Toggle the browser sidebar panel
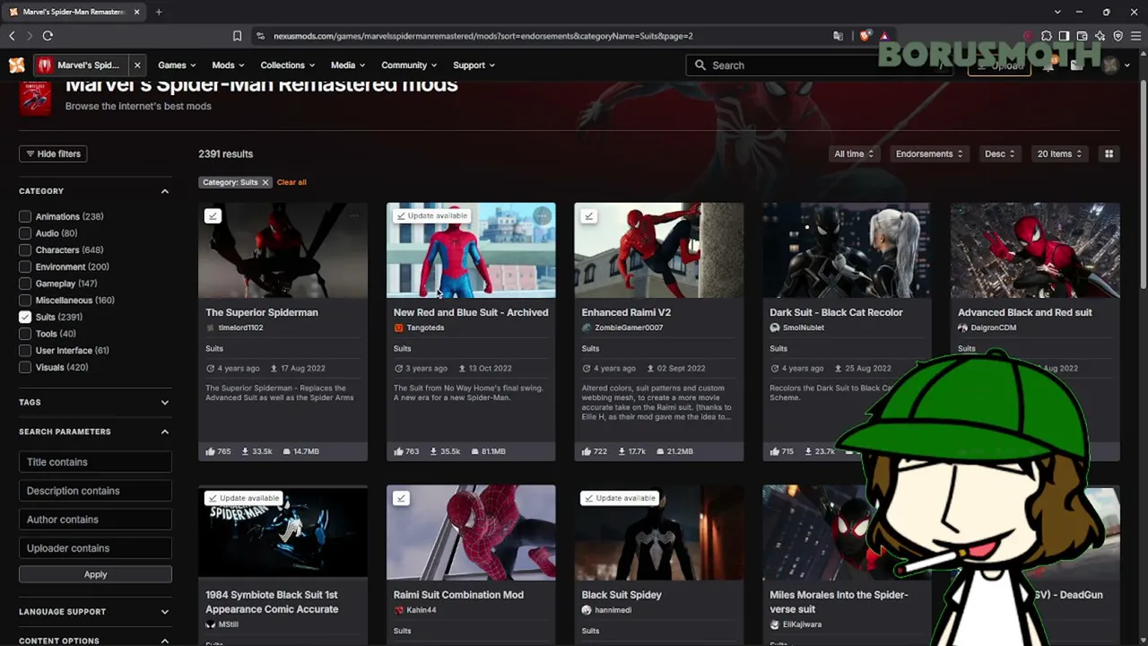This screenshot has height=646, width=1148. pos(1064,36)
